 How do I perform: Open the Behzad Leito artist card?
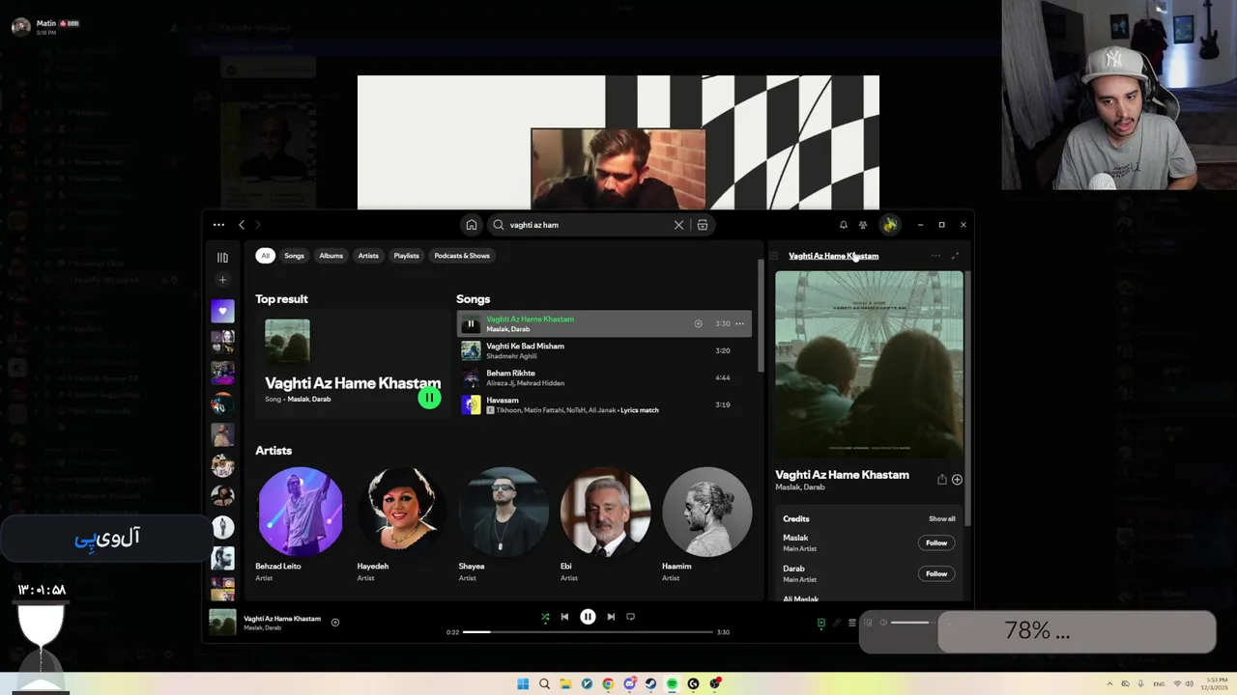tap(300, 524)
